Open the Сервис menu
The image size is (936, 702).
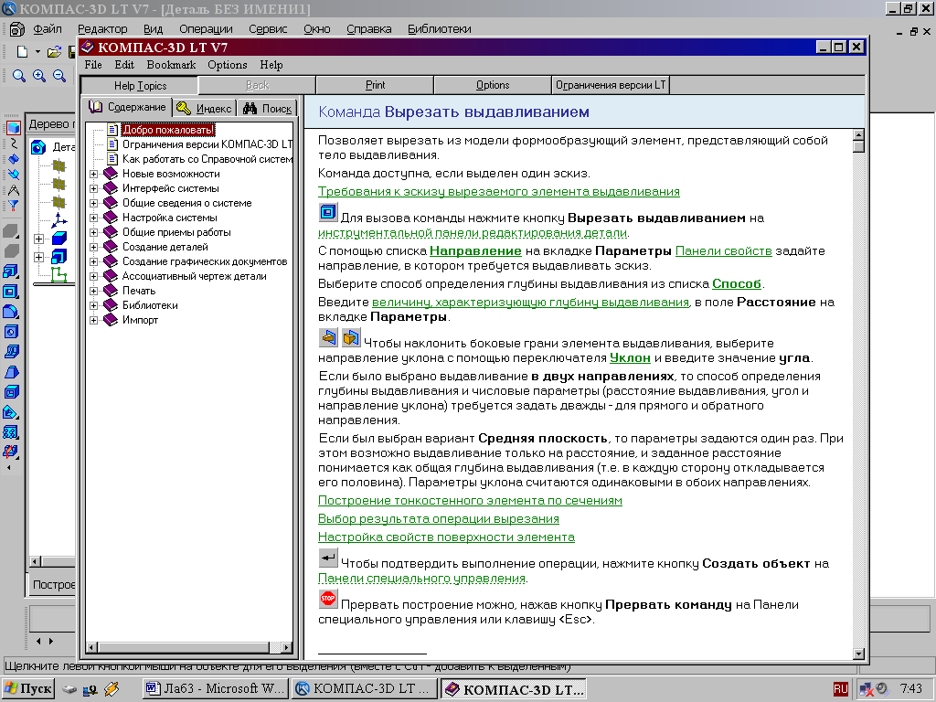click(268, 28)
